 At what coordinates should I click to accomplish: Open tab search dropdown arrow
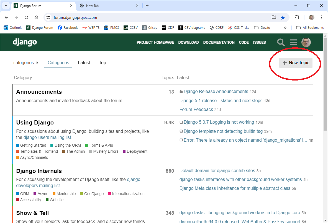[x=6, y=6]
